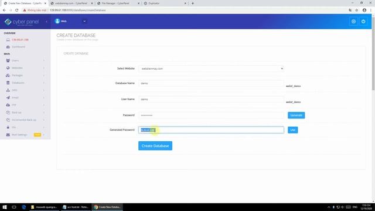This screenshot has height=211, width=375.
Task: Click the FTP cloud icon in the sidebar
Action: point(8,105)
